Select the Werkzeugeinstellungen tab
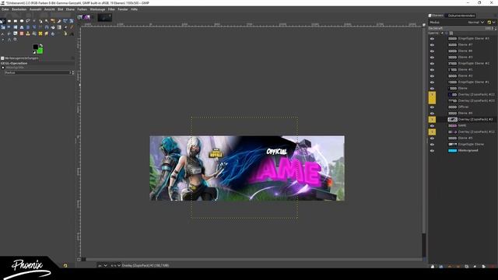This screenshot has width=498, height=280. [19, 58]
